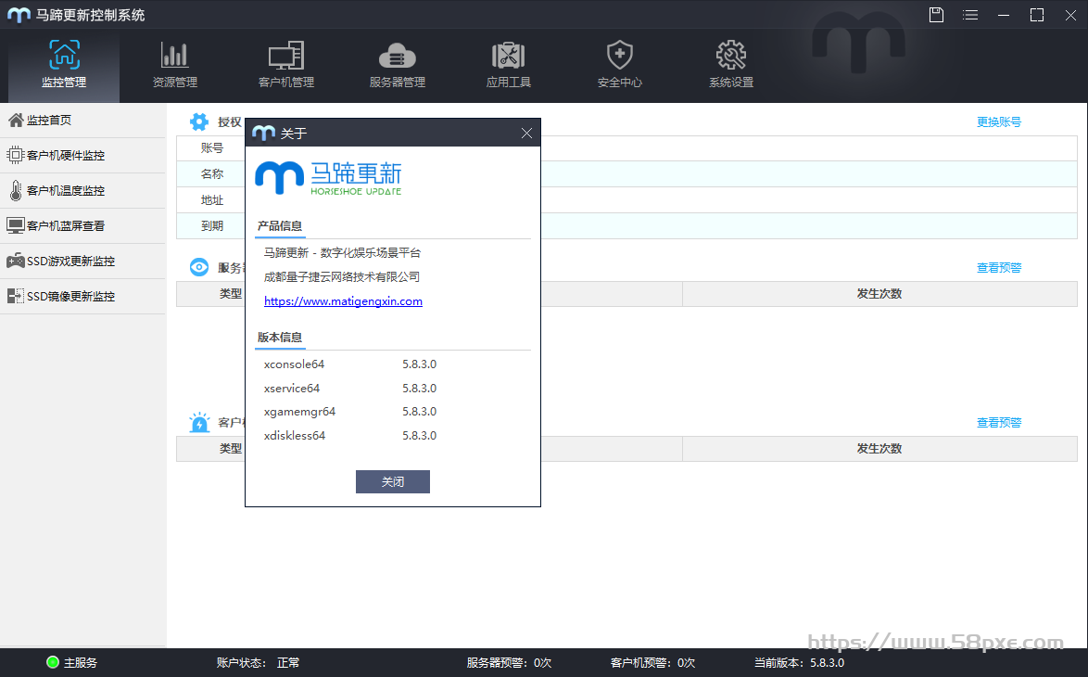
Task: Click the thermometer icon beside 客户机温度监控
Action: 15,190
